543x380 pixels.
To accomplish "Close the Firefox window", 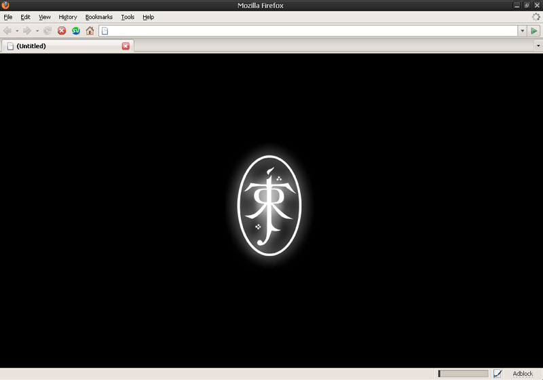I will [537, 5].
